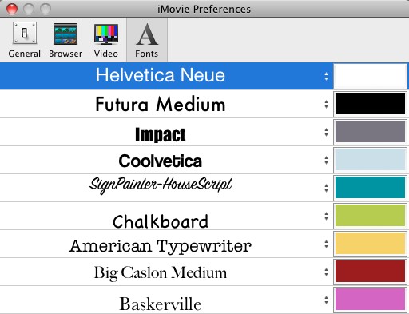Select the SignPainter-HouseScript font name

(x=161, y=185)
